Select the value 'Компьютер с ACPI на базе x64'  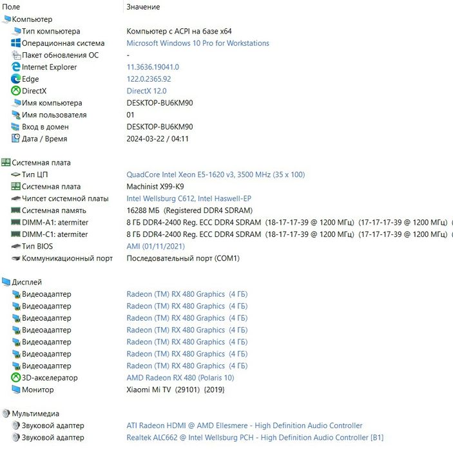(x=179, y=31)
